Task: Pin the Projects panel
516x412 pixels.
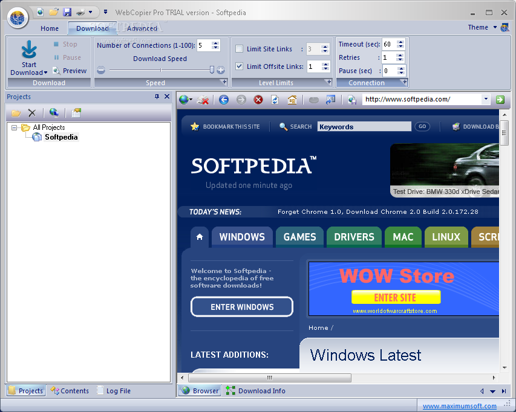Action: (157, 97)
